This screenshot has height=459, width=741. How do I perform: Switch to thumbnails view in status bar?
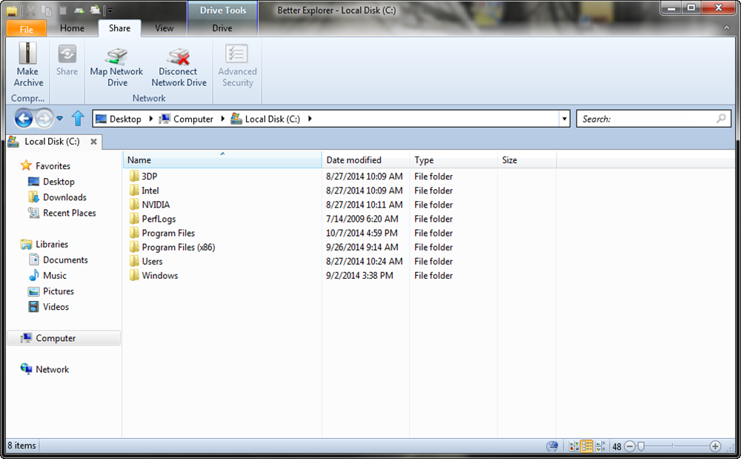[574, 446]
